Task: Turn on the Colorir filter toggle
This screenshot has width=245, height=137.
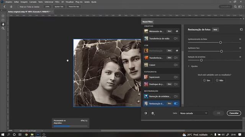Action: point(176,65)
